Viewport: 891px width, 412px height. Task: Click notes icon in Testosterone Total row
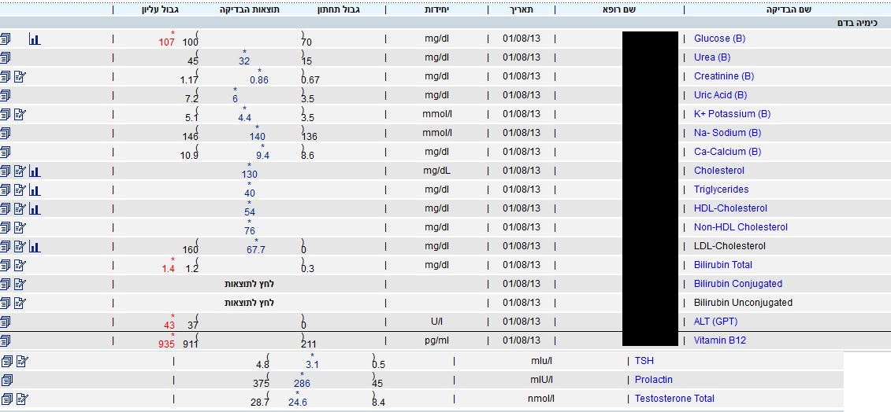coord(22,399)
